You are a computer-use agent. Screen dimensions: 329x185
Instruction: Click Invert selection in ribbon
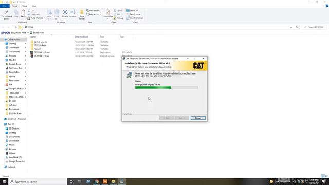135,18
